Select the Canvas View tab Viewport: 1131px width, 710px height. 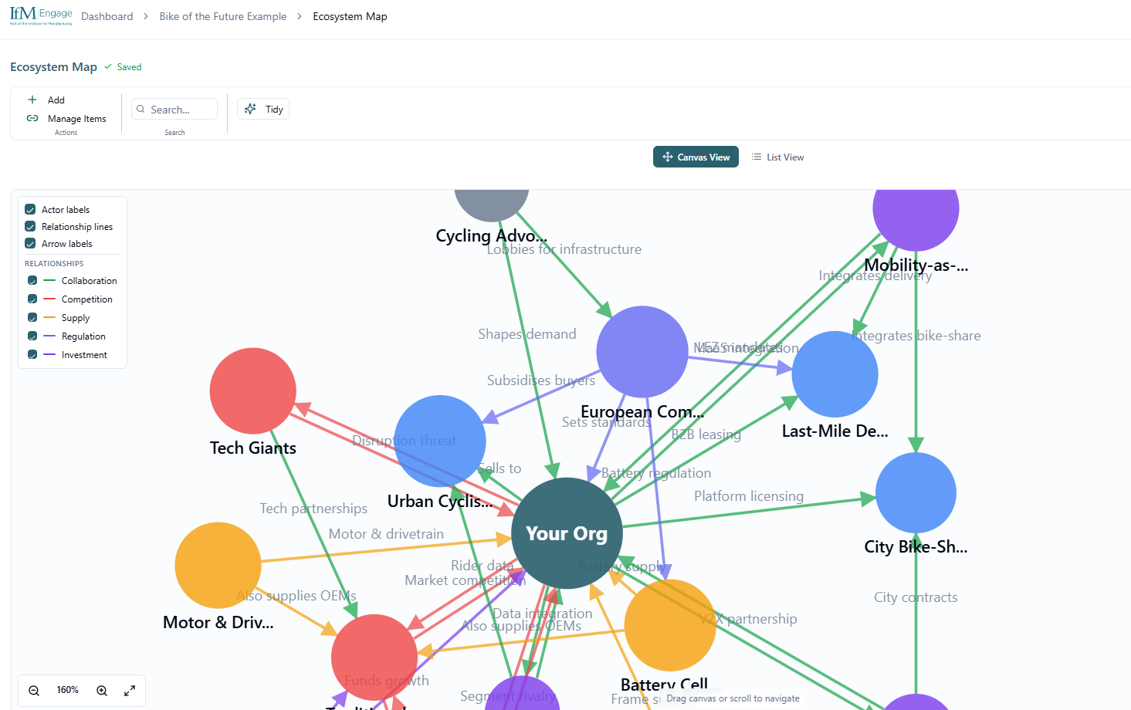(696, 156)
